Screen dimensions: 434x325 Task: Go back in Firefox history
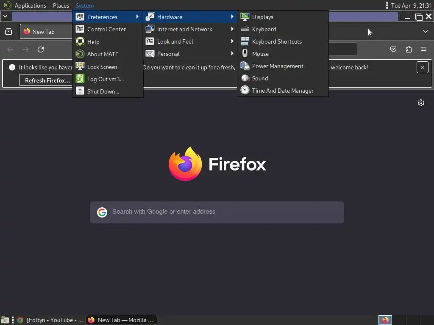click(x=10, y=50)
